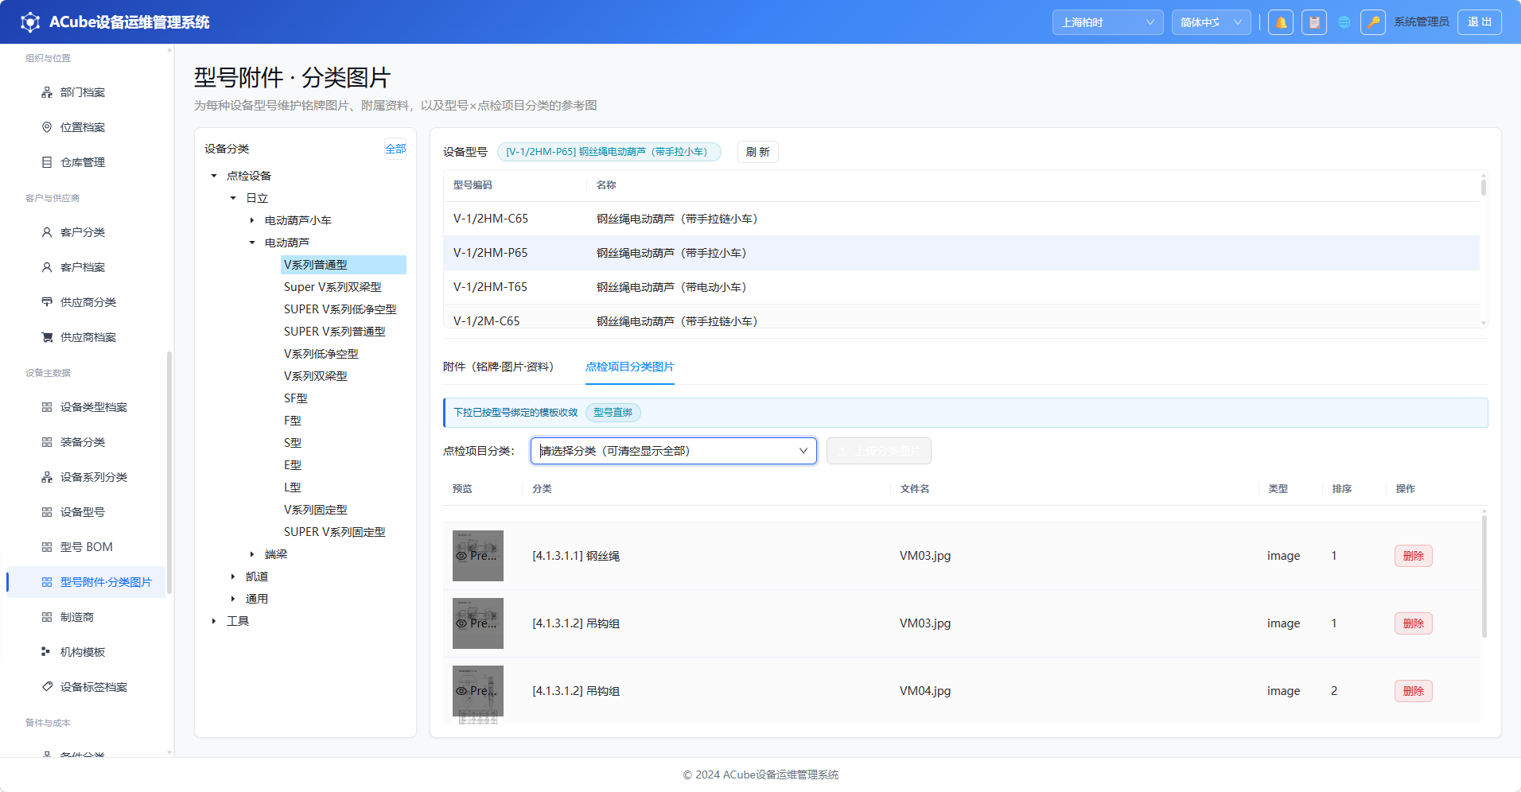This screenshot has width=1521, height=792.
Task: Delete the 钢丝绳 VM03.jpg row
Action: tap(1414, 556)
